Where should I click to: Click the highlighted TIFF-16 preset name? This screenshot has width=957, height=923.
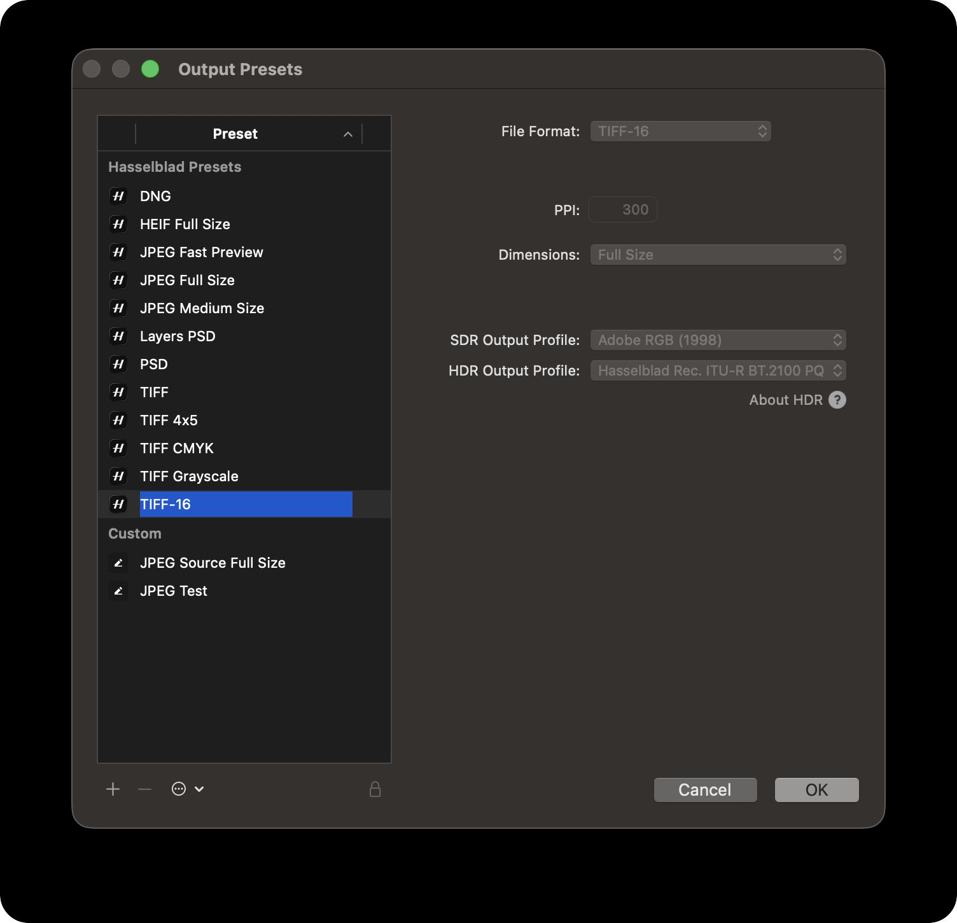tap(246, 504)
